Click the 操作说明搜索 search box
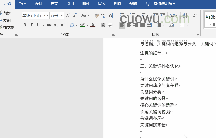Screen dimensions: 216x138 pos(165,4)
